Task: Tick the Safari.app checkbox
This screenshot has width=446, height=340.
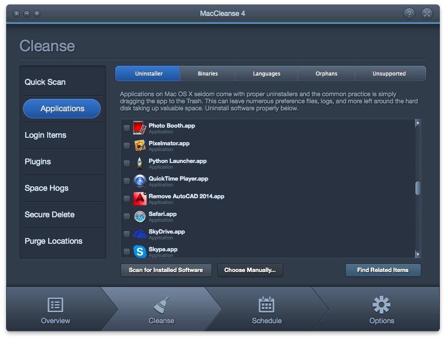Action: point(127,216)
